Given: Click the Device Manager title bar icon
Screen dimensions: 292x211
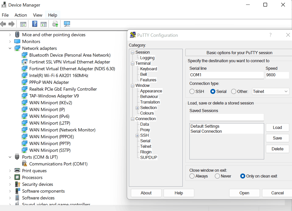Looking at the screenshot, I should click(x=4, y=5).
